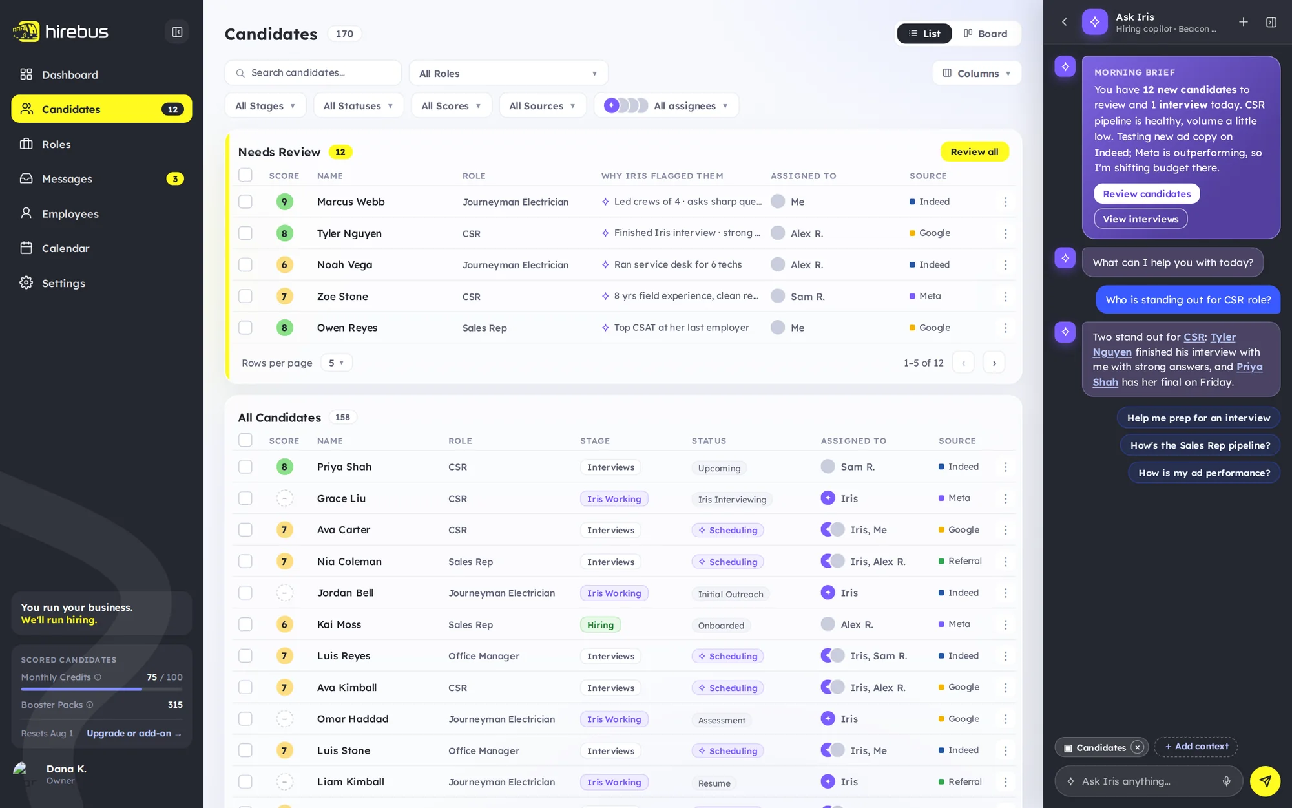
Task: Open the Columns dropdown
Action: (x=977, y=73)
